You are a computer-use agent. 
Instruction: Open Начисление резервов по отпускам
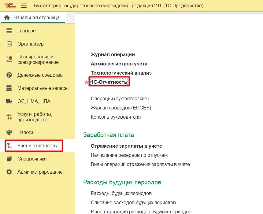pos(129,155)
